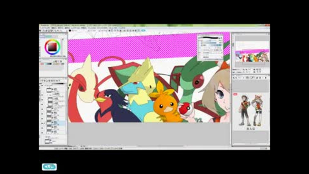Click the application window's red close button
Image resolution: width=309 pixels, height=174 pixels.
click(x=267, y=25)
